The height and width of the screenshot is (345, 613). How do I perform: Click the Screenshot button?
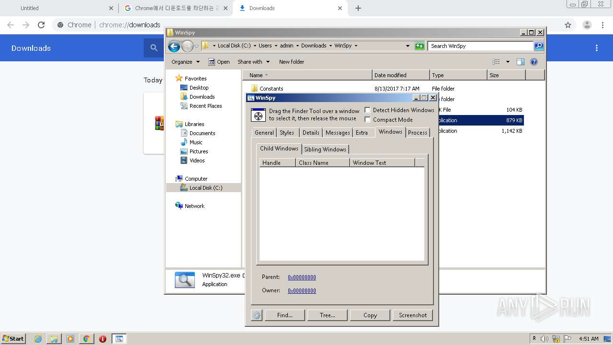click(413, 315)
